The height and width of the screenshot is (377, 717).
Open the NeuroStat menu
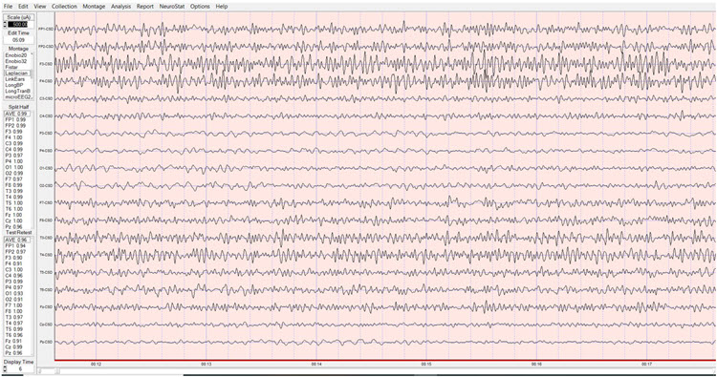click(x=172, y=7)
